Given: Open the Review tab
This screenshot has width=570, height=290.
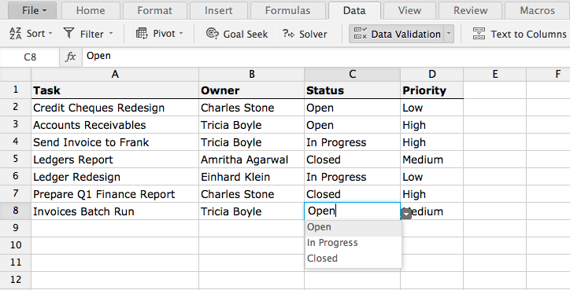Looking at the screenshot, I should coord(470,10).
